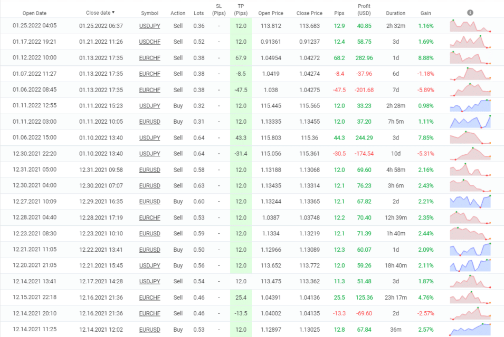Open EURUSD link for trade opened 12.21.2021 11:05
Screen dimensions: 504x337
149,250
